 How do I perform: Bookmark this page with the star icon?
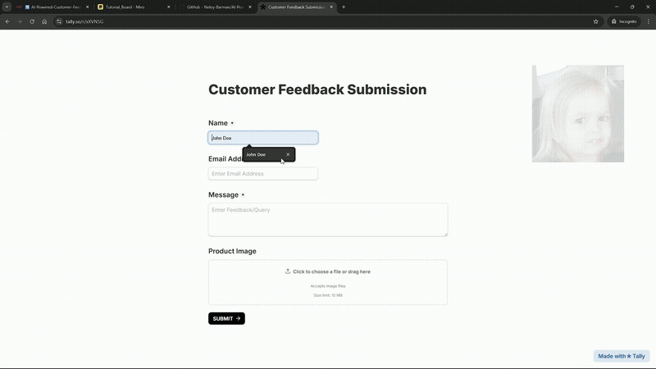[x=596, y=21]
